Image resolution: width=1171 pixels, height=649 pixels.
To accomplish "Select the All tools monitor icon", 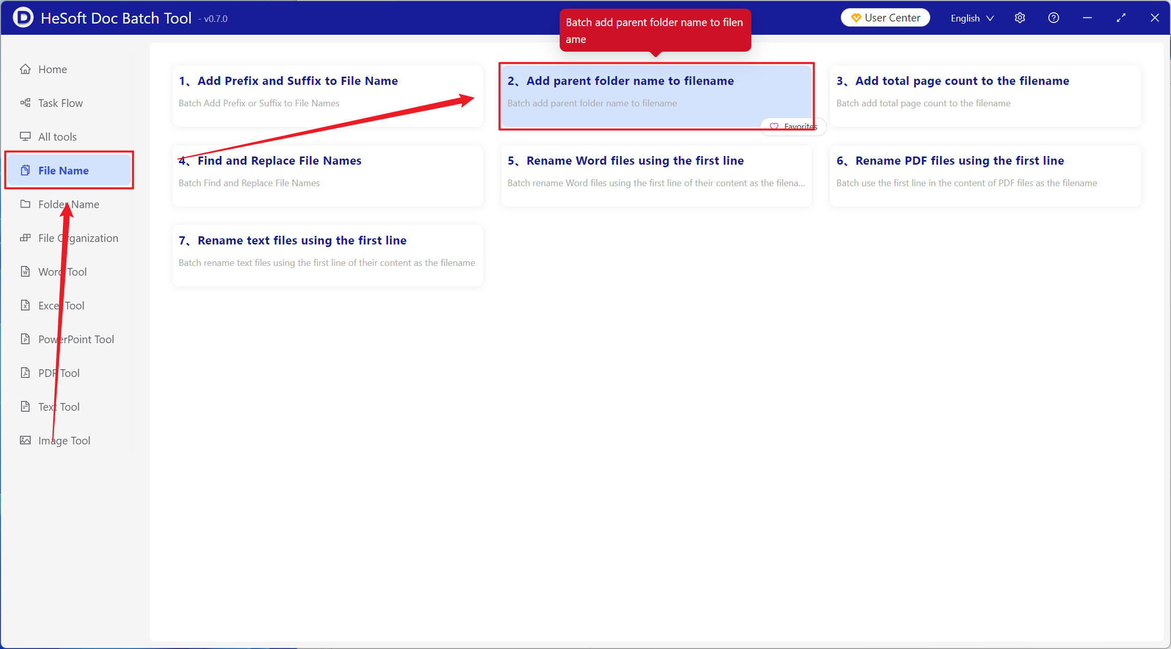I will (25, 137).
